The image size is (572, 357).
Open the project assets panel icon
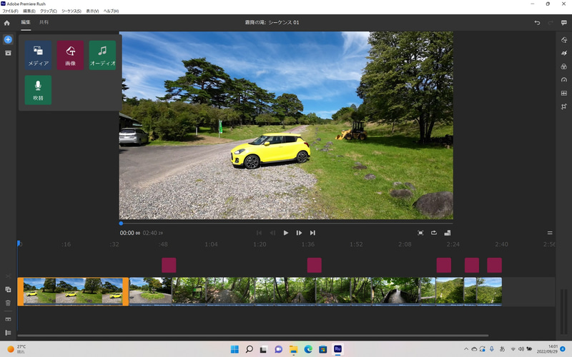[x=8, y=53]
